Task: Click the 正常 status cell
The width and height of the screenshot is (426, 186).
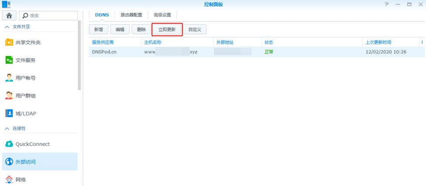Action: coord(269,52)
